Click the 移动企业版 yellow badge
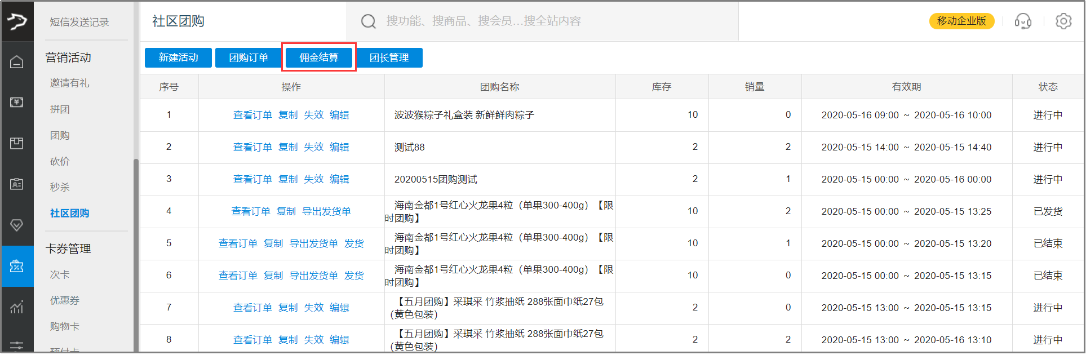This screenshot has height=355, width=1086. pos(961,21)
